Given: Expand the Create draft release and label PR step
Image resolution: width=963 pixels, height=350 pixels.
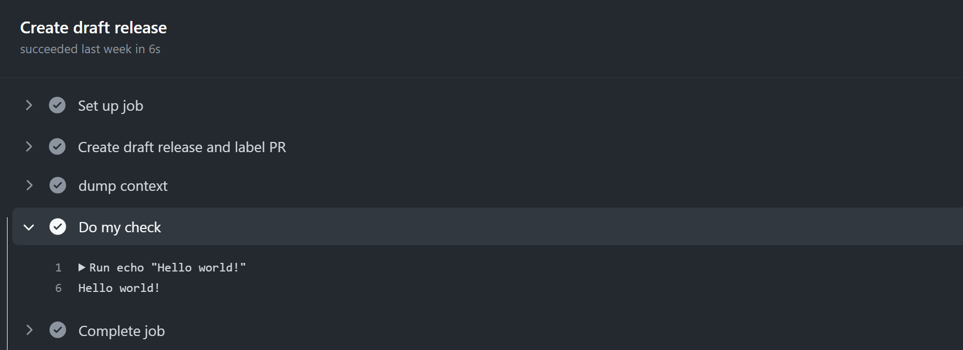Looking at the screenshot, I should pyautogui.click(x=29, y=146).
